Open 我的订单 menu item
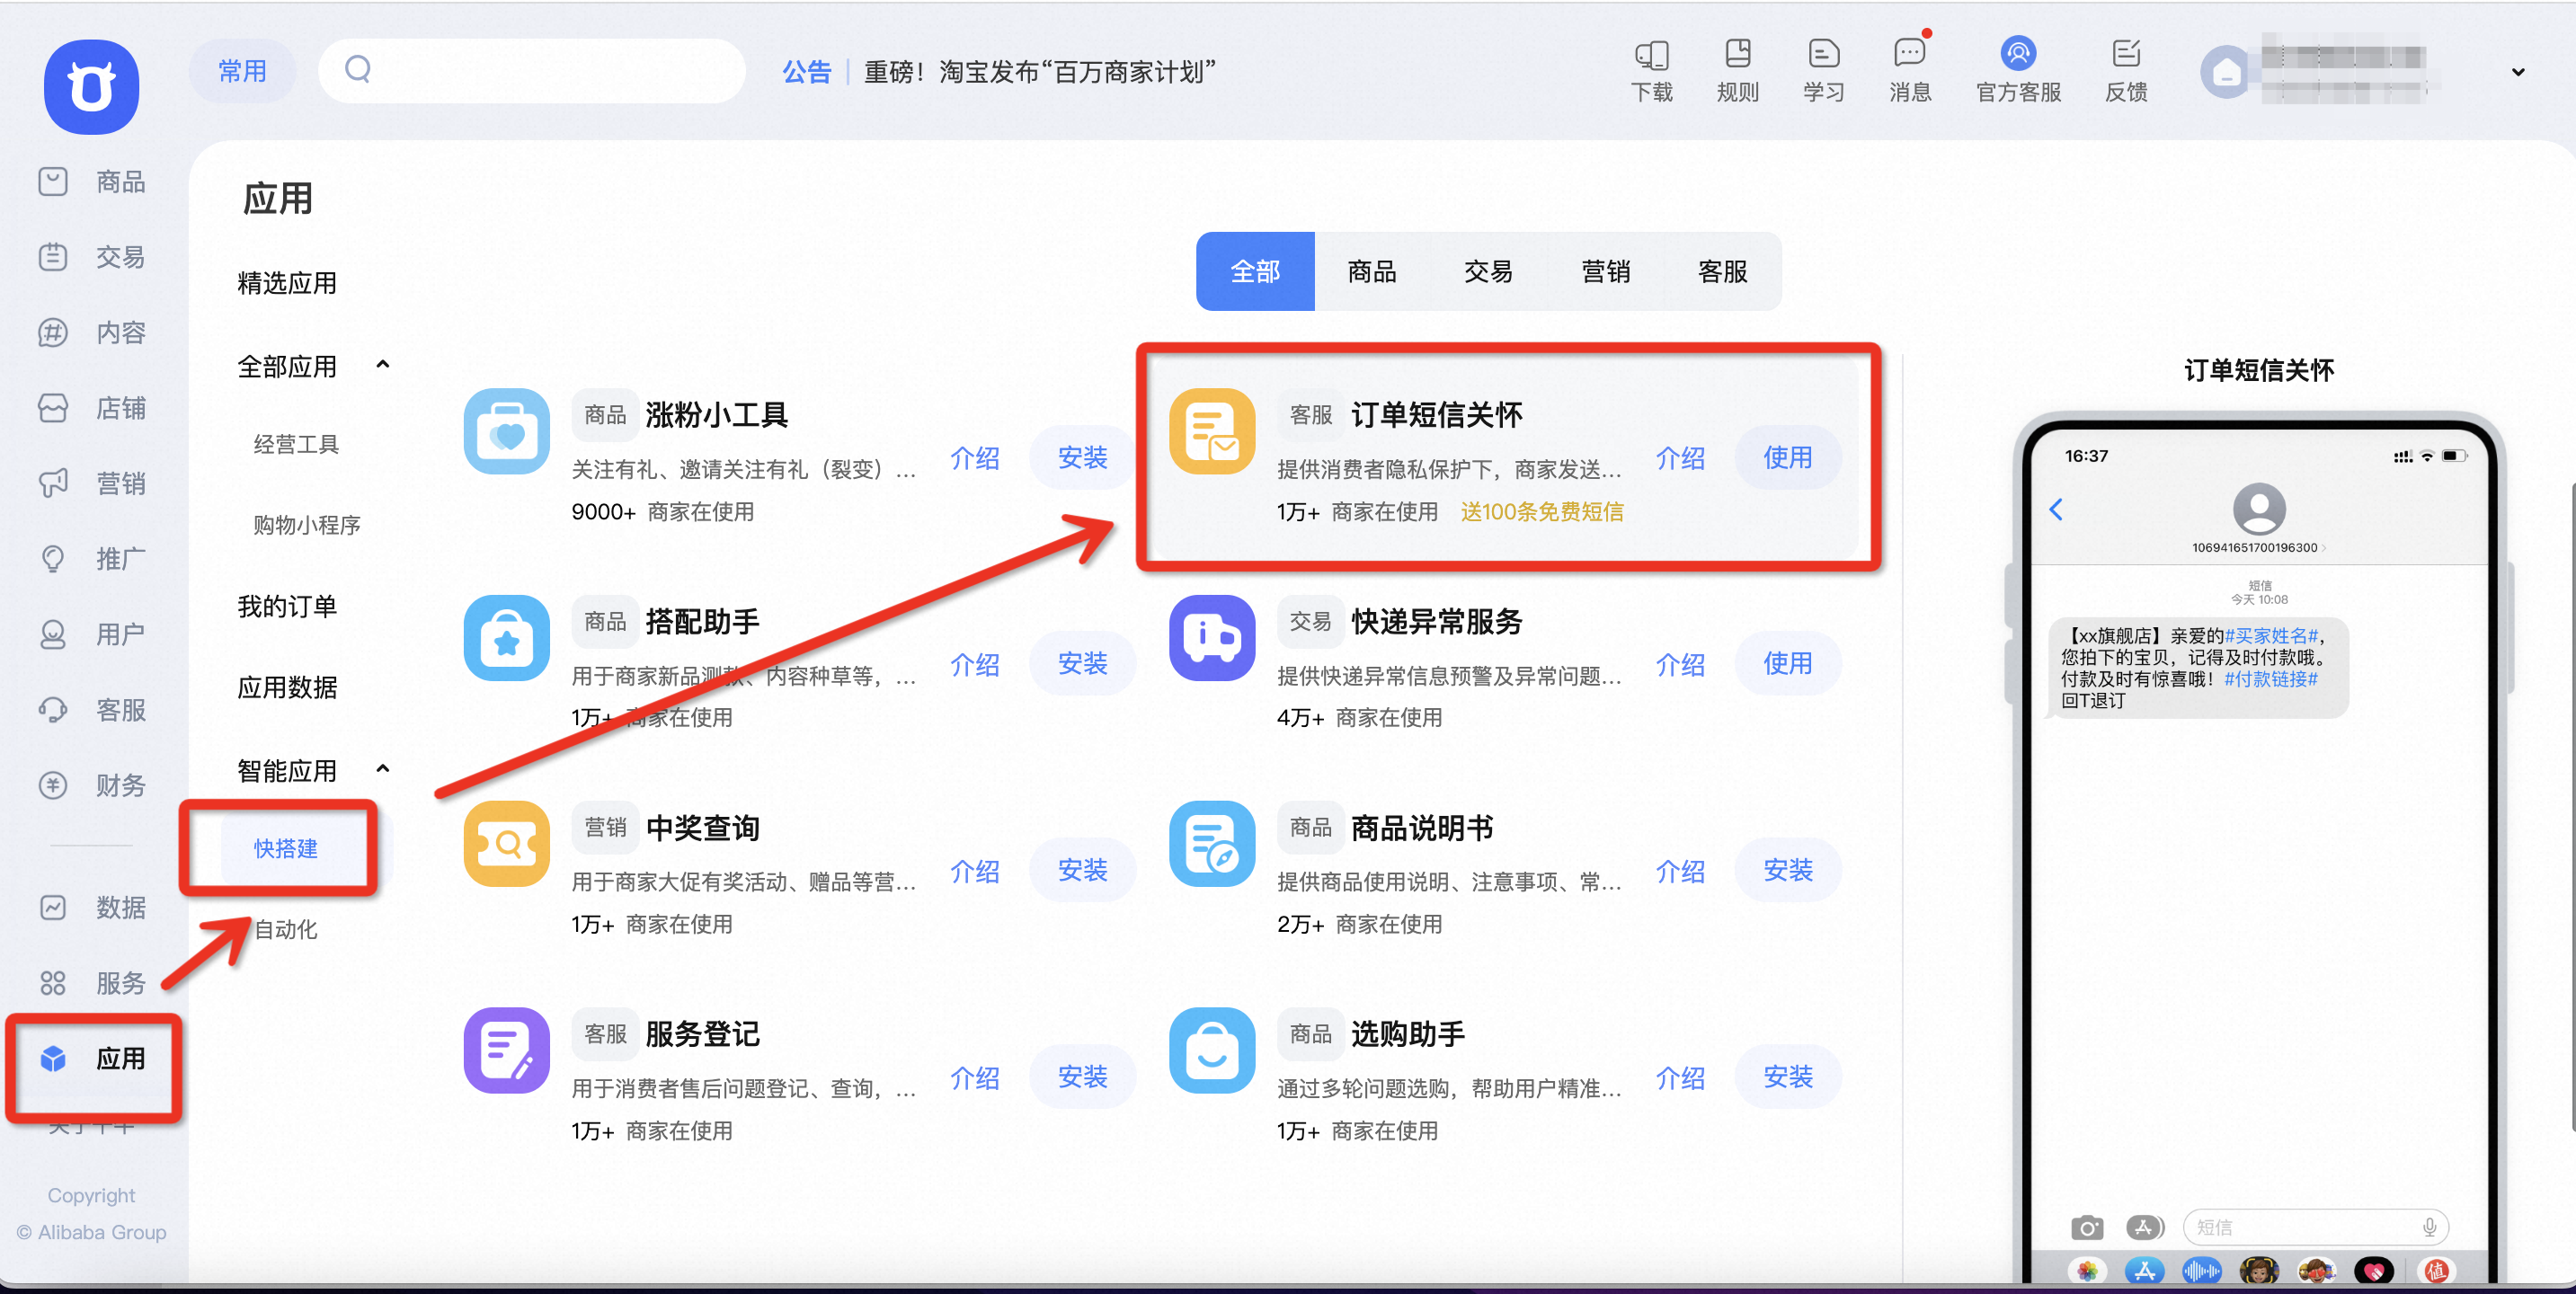 pyautogui.click(x=287, y=607)
